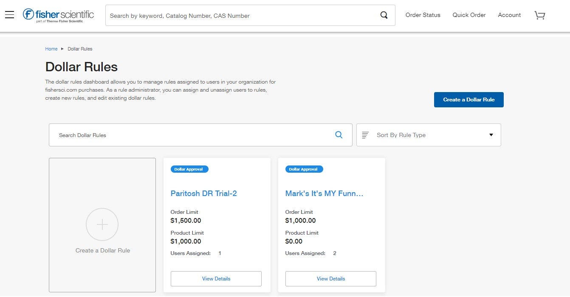
Task: Open the hamburger navigation menu
Action: coord(9,14)
